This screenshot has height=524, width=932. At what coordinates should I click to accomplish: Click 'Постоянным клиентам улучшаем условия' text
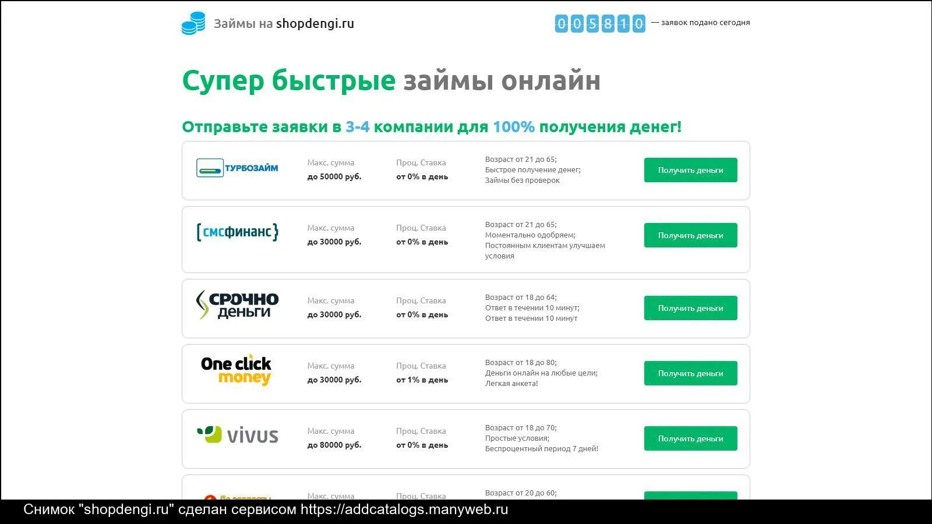[x=545, y=251]
